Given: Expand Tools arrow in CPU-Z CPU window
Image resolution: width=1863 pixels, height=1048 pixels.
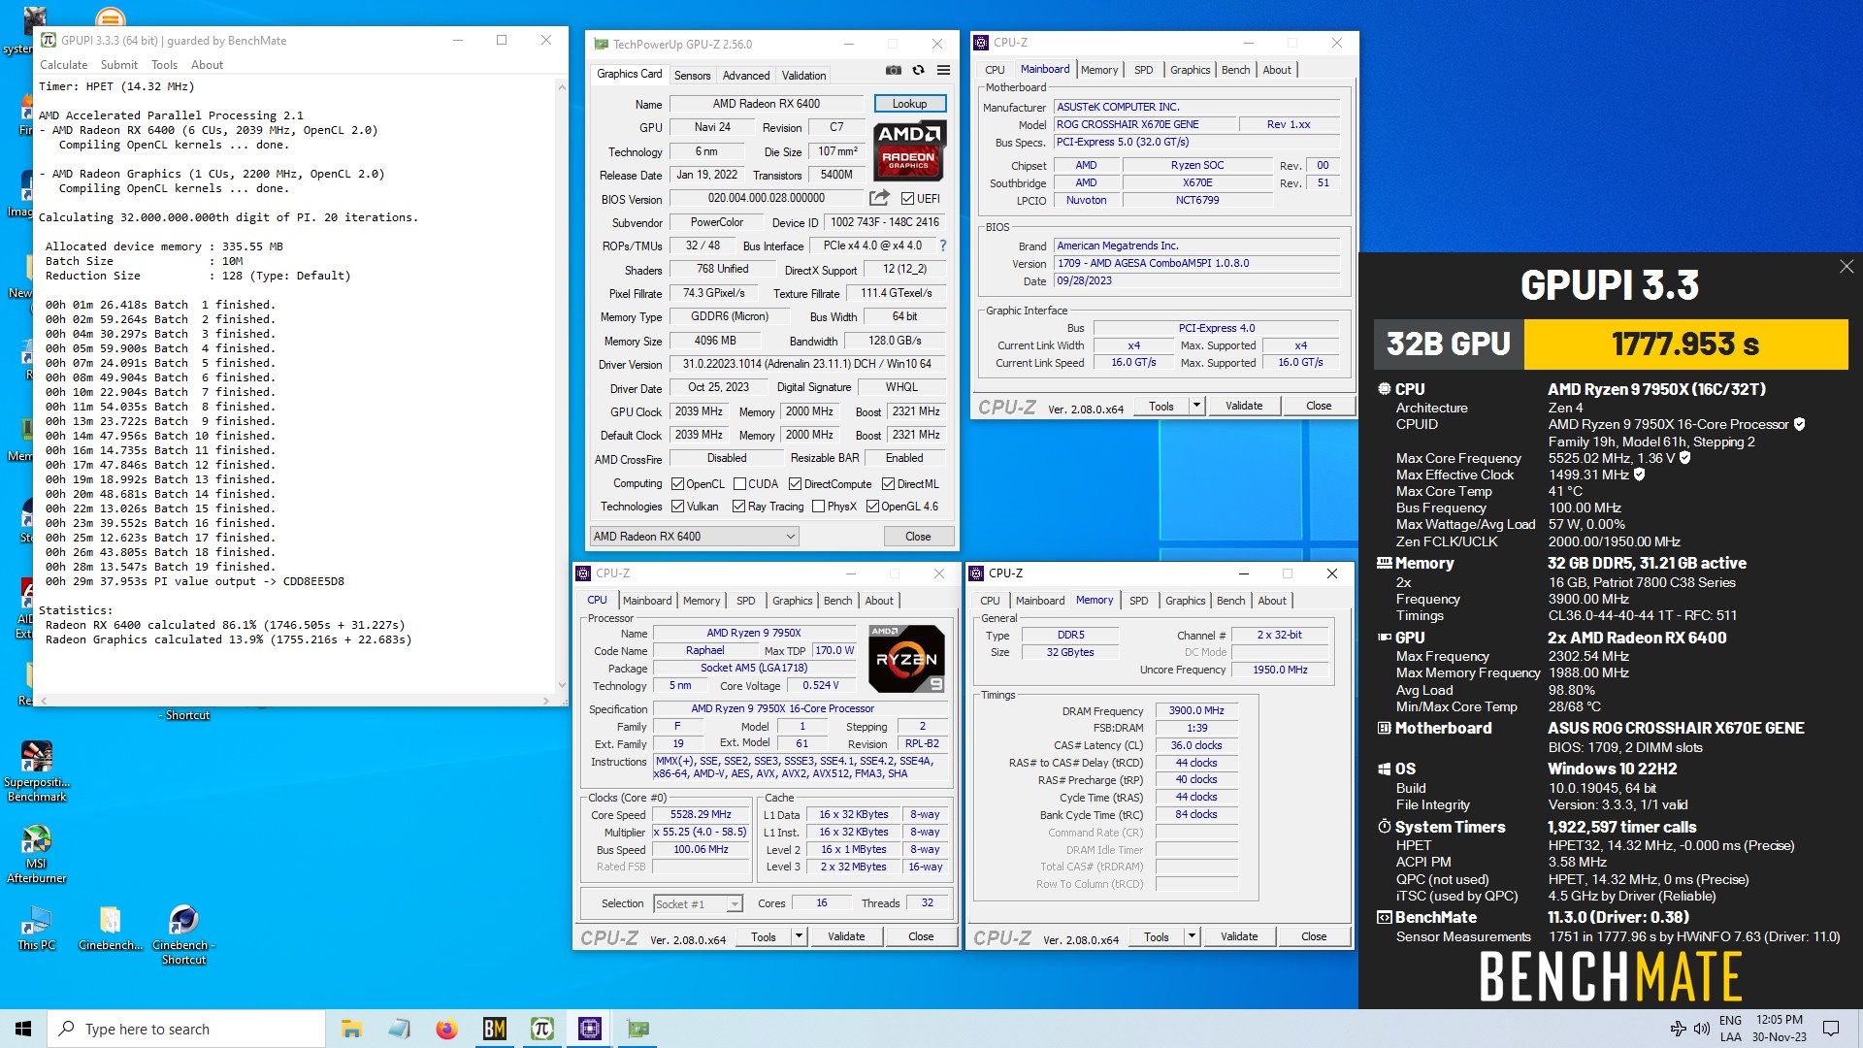Looking at the screenshot, I should (x=799, y=936).
